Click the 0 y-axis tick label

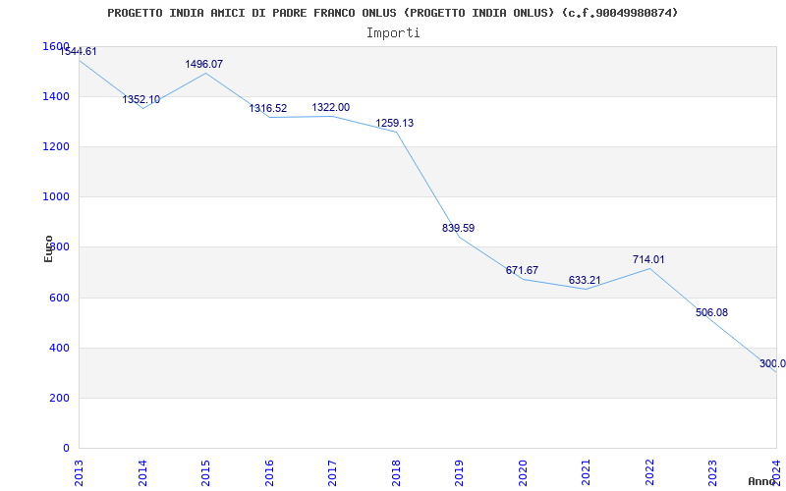(66, 448)
